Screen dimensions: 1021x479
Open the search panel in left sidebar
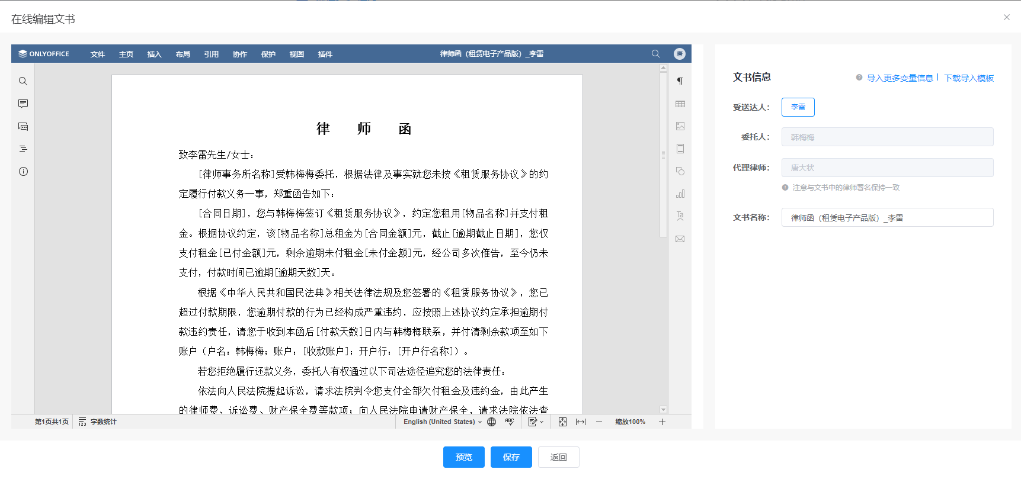tap(23, 81)
